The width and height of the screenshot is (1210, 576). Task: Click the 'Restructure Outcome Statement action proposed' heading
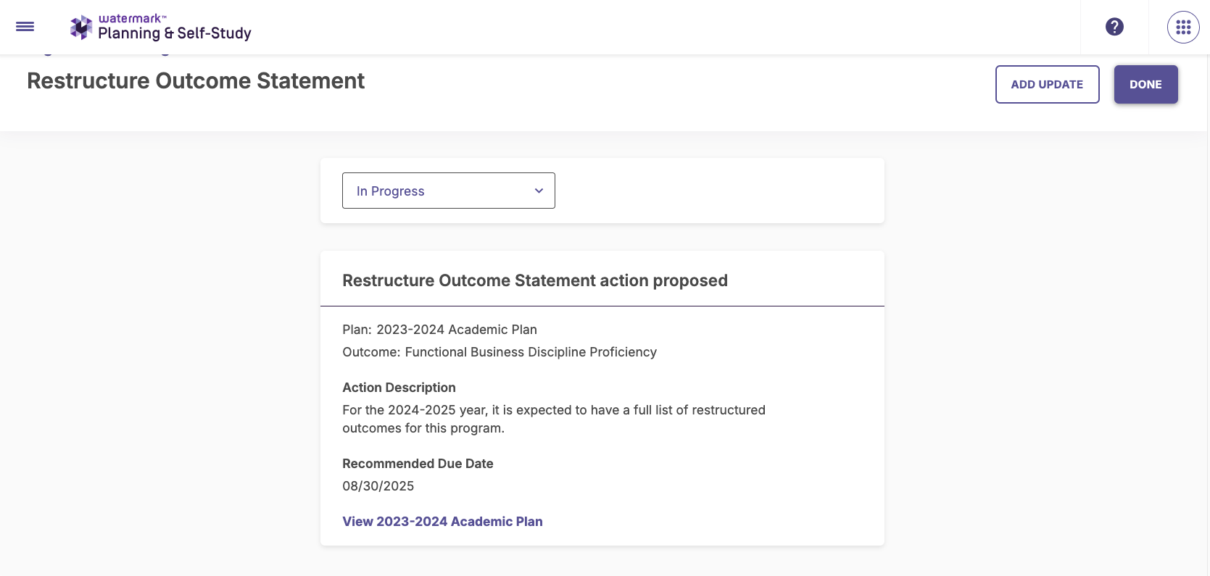pyautogui.click(x=535, y=280)
